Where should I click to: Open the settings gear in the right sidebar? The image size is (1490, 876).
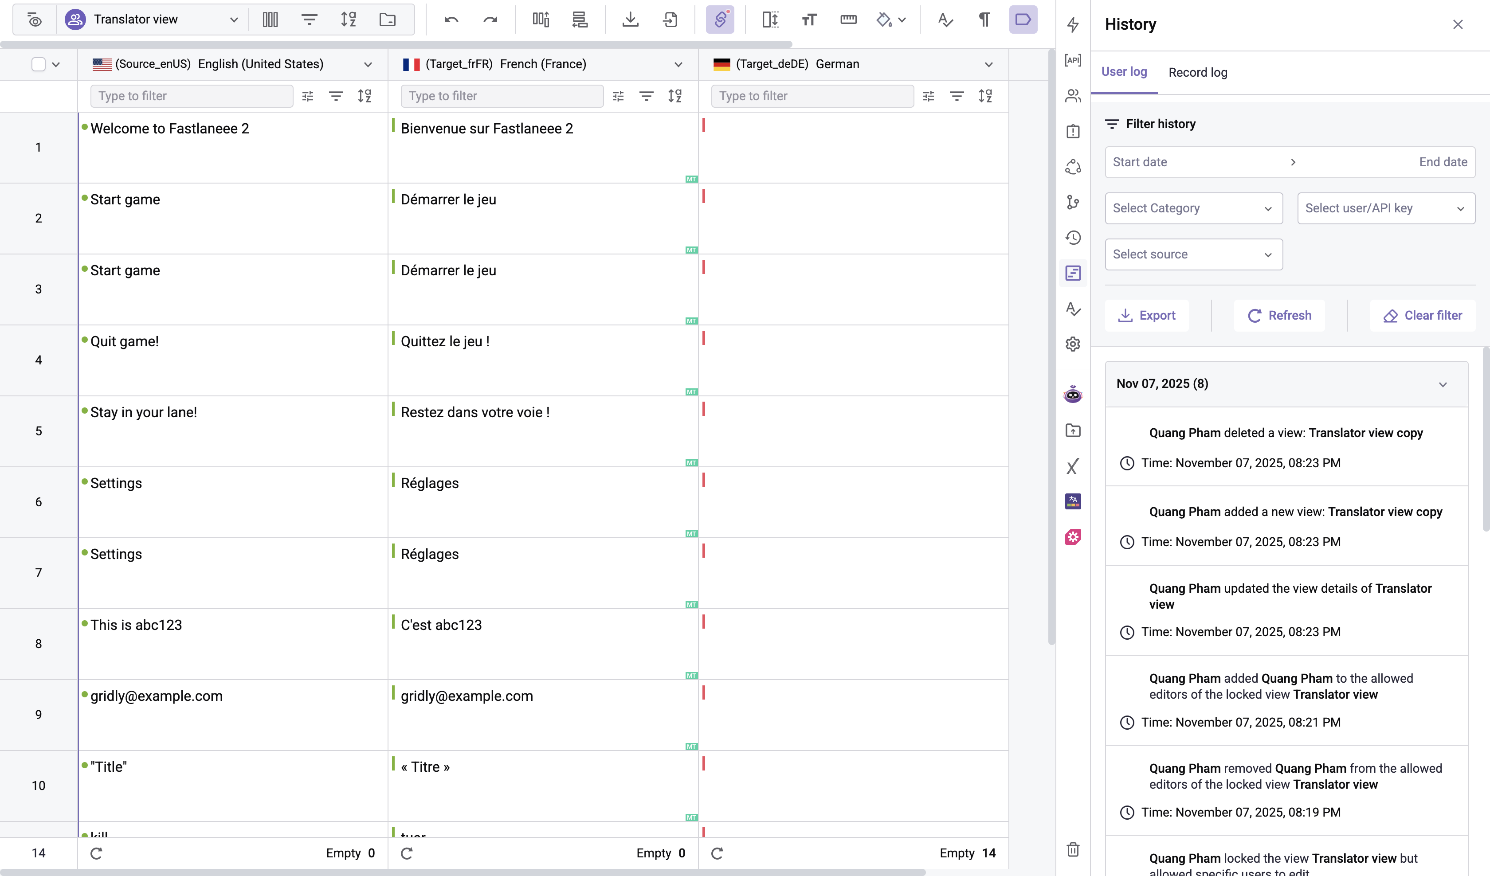coord(1073,344)
